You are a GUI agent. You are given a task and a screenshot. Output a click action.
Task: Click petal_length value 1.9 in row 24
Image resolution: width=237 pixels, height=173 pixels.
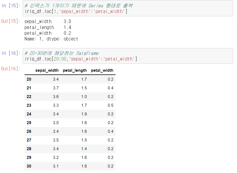click(x=84, y=114)
